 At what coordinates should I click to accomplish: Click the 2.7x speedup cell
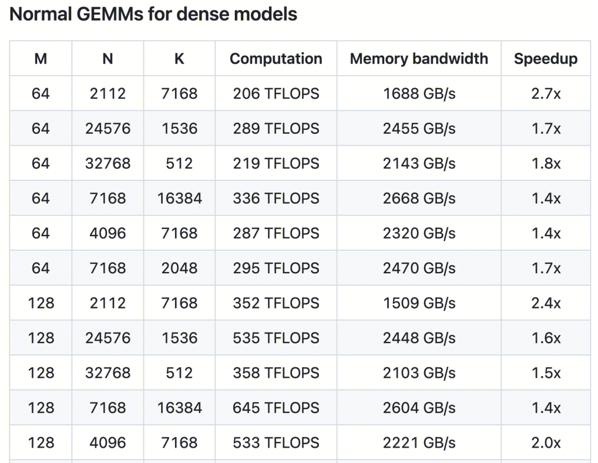point(545,93)
